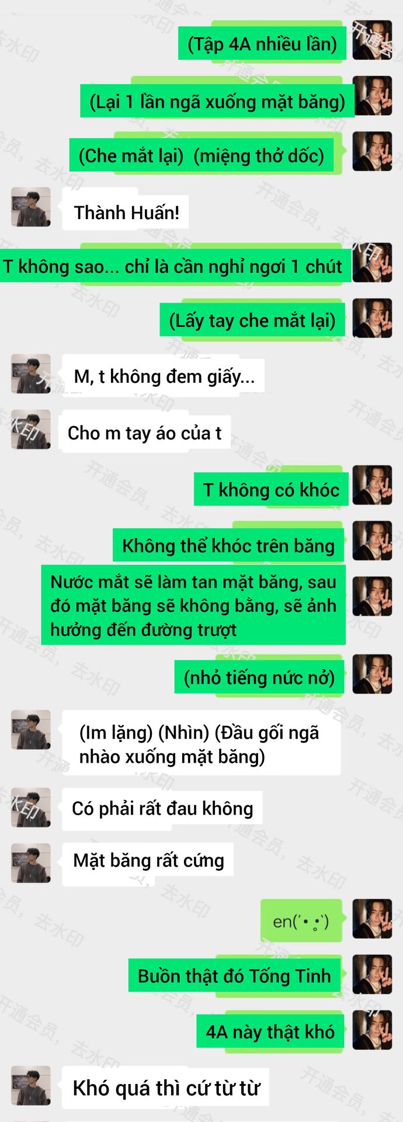Tap avatar next to "en" emoticon message

[372, 919]
